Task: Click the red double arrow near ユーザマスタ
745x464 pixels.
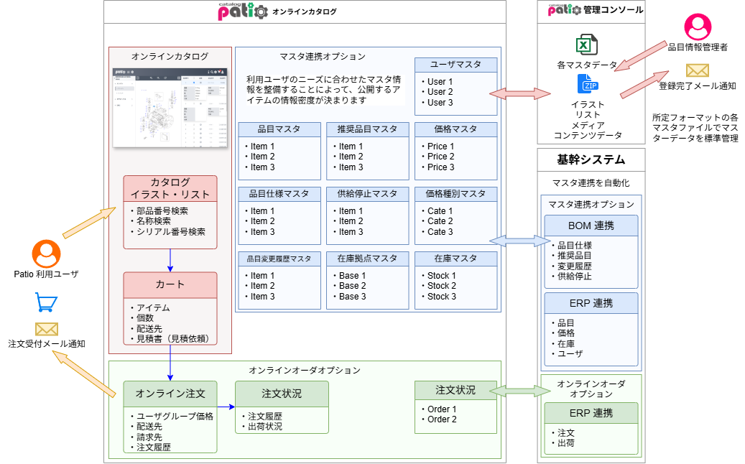Action: coord(520,93)
